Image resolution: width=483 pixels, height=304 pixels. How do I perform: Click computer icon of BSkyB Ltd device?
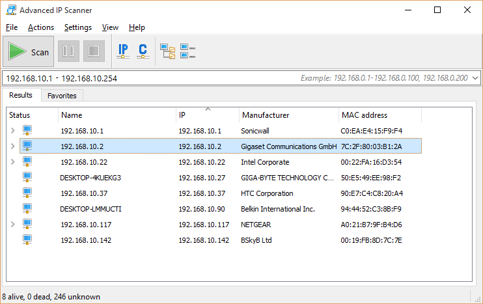click(x=27, y=240)
